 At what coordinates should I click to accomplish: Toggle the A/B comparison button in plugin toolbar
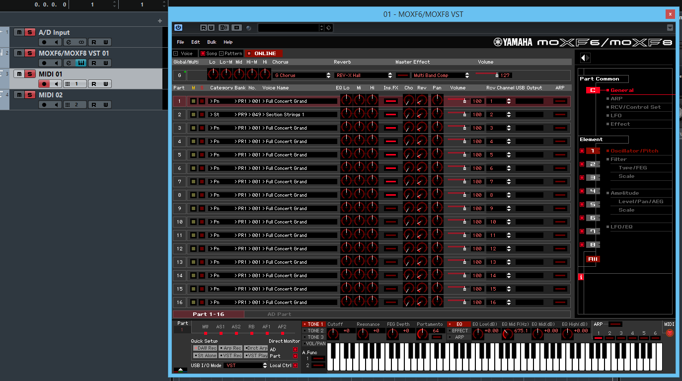point(224,28)
